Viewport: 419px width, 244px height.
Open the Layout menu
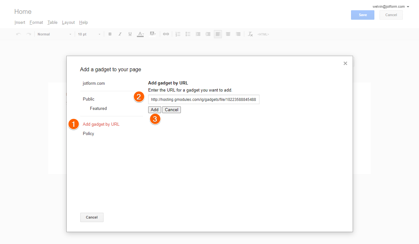[x=68, y=23]
